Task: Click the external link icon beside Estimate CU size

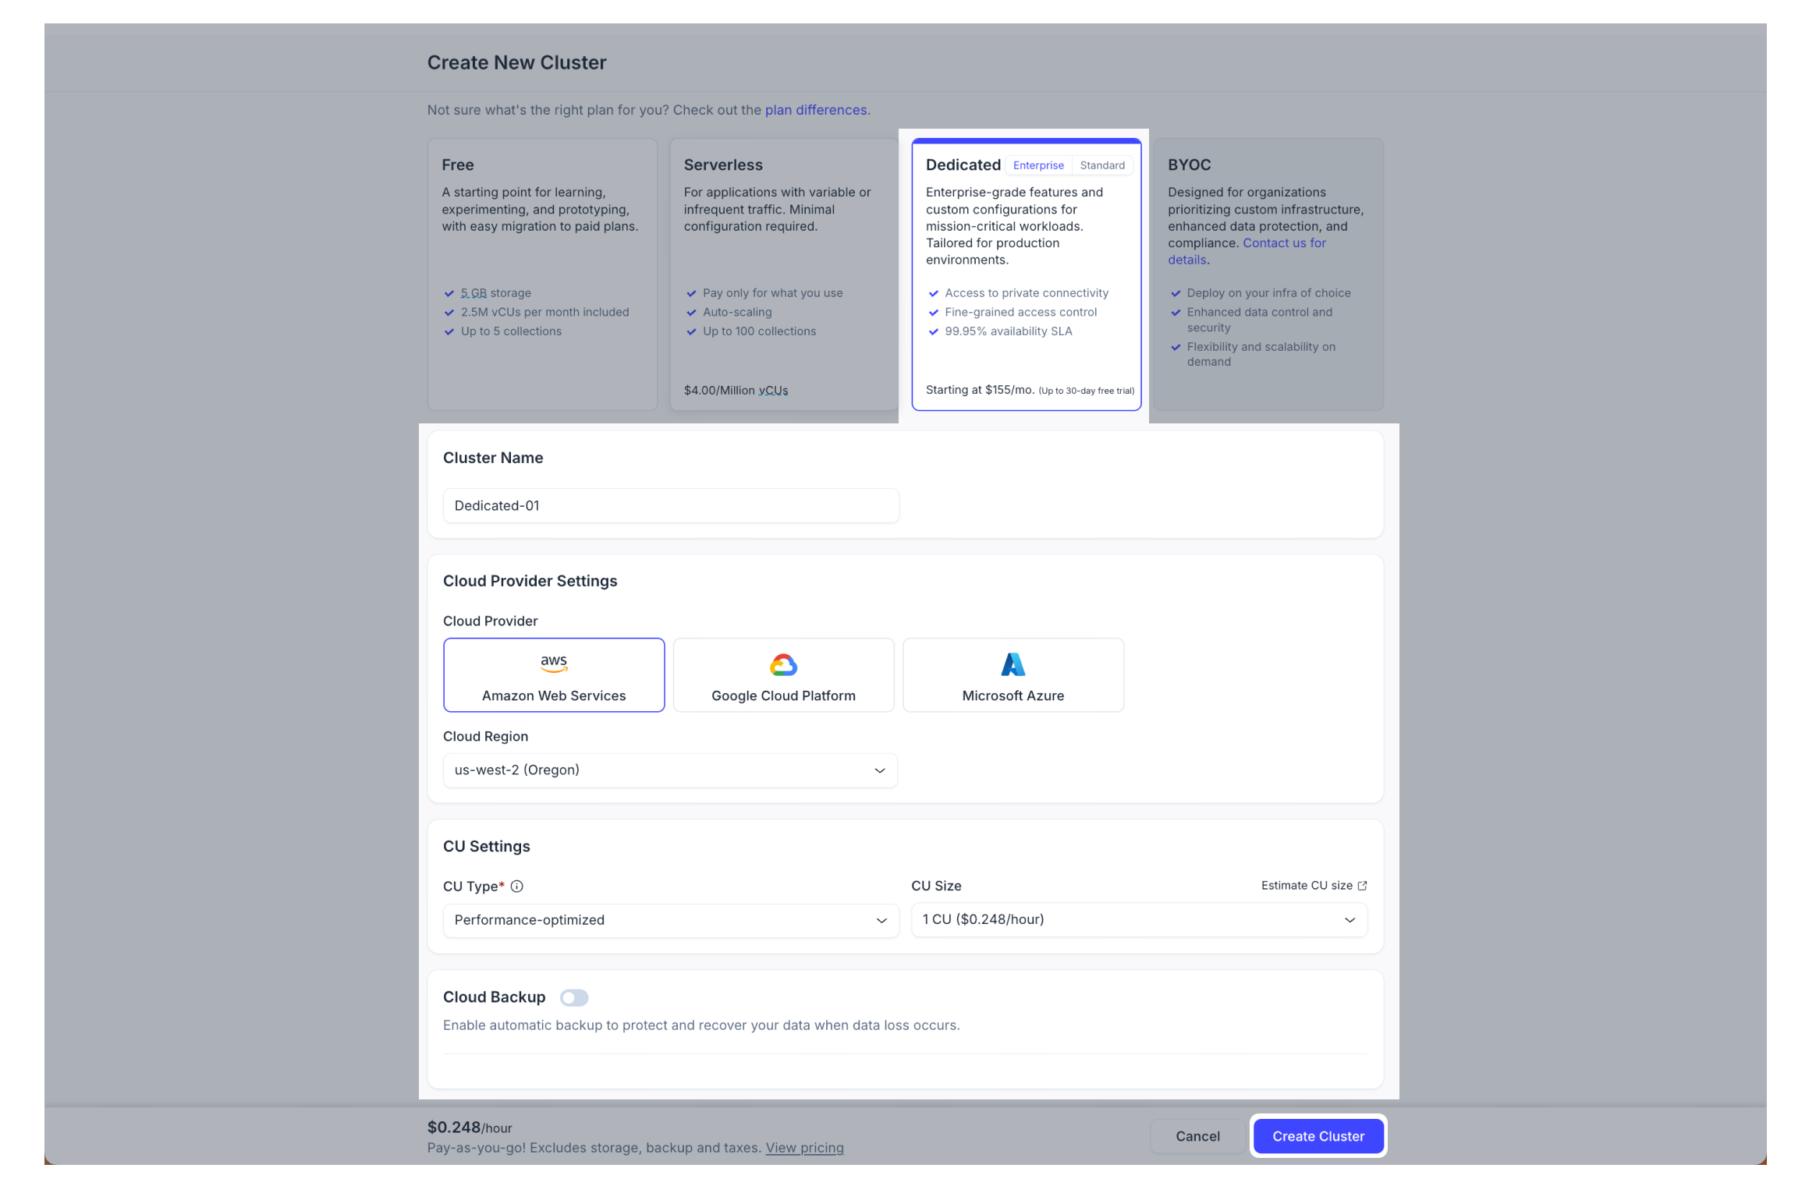Action: tap(1362, 885)
